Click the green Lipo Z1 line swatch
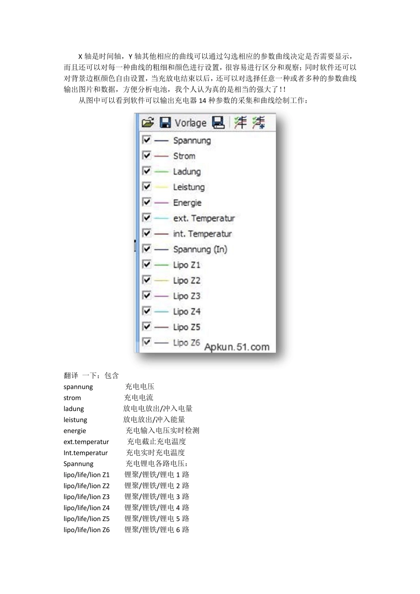420x594 pixels. coord(161,265)
